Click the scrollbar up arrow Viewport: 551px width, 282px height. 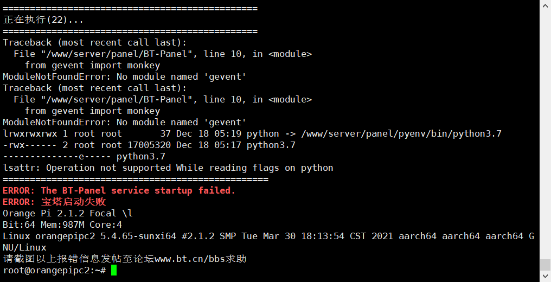pyautogui.click(x=545, y=5)
